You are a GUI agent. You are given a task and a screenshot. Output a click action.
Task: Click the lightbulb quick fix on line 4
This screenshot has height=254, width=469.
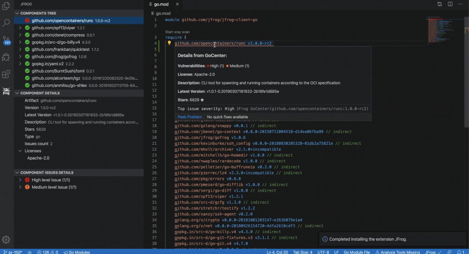pyautogui.click(x=170, y=43)
